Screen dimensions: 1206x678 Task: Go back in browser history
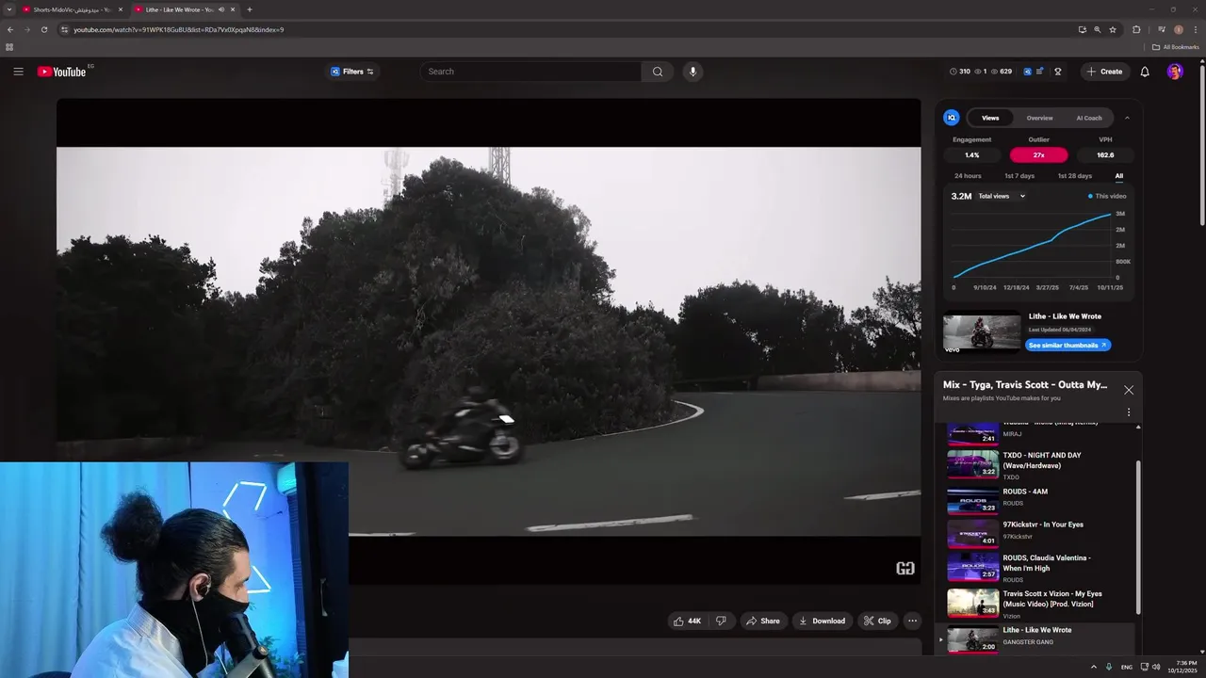point(10,29)
